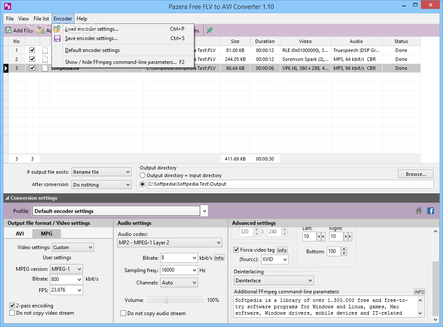
Task: Click the Audio column header
Action: pyautogui.click(x=356, y=41)
